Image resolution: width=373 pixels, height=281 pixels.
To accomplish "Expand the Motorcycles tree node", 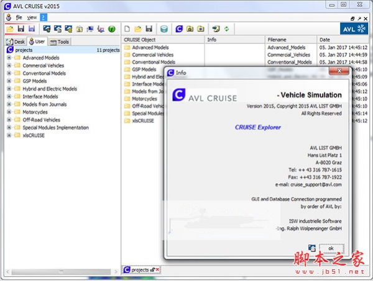I will coord(9,112).
